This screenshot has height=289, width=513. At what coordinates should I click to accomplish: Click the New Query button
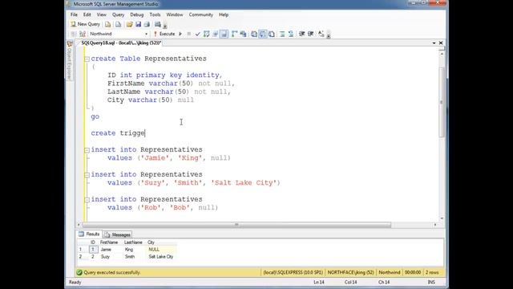(x=85, y=24)
